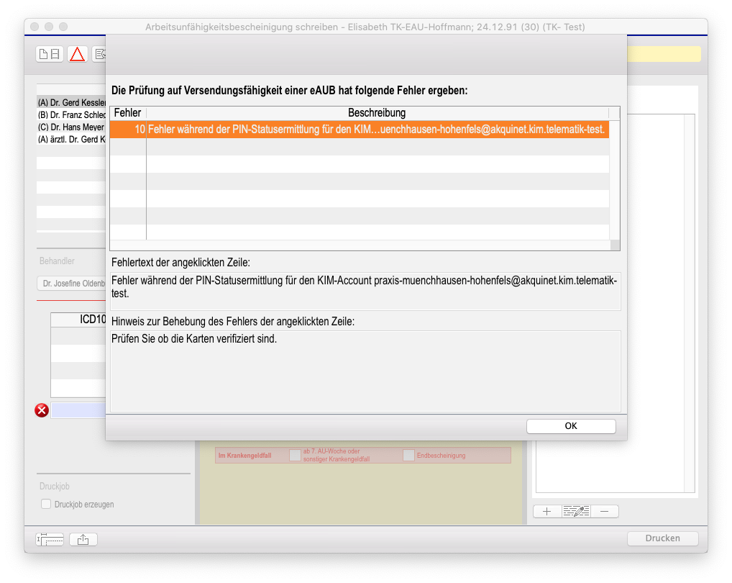
Task: Sort by the 'Fehler' column header
Action: point(127,113)
